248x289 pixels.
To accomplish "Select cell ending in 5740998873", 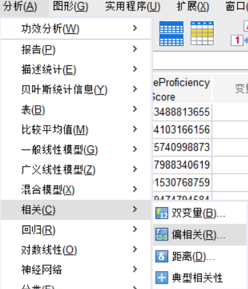I will [182, 147].
